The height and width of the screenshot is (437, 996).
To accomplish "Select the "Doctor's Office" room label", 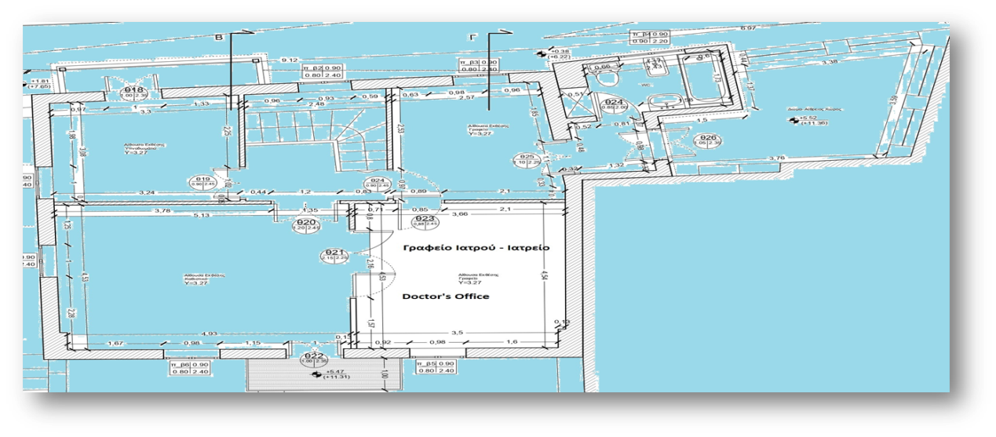I will [446, 297].
